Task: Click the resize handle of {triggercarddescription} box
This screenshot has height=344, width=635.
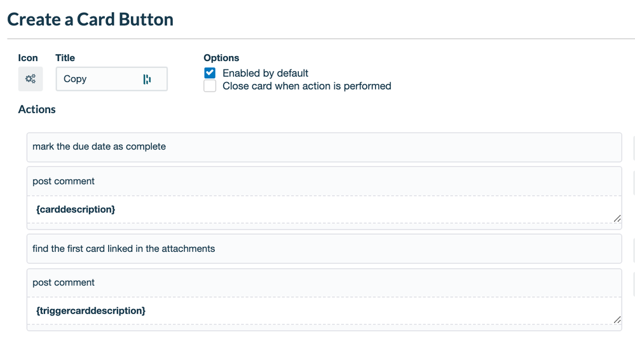Action: 617,320
